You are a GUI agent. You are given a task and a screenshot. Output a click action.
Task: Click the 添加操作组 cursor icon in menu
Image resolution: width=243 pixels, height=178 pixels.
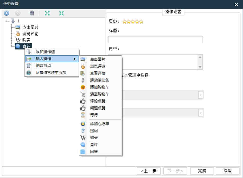coord(29,52)
